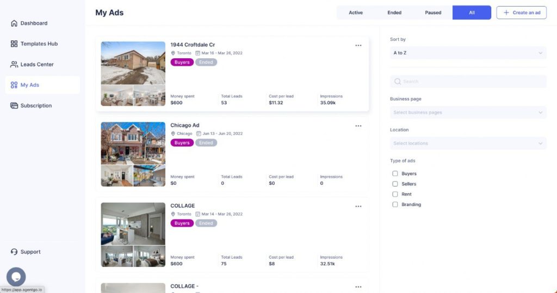Screen dimensions: 557x293
Task: Switch to the Active tab
Action: tap(356, 13)
